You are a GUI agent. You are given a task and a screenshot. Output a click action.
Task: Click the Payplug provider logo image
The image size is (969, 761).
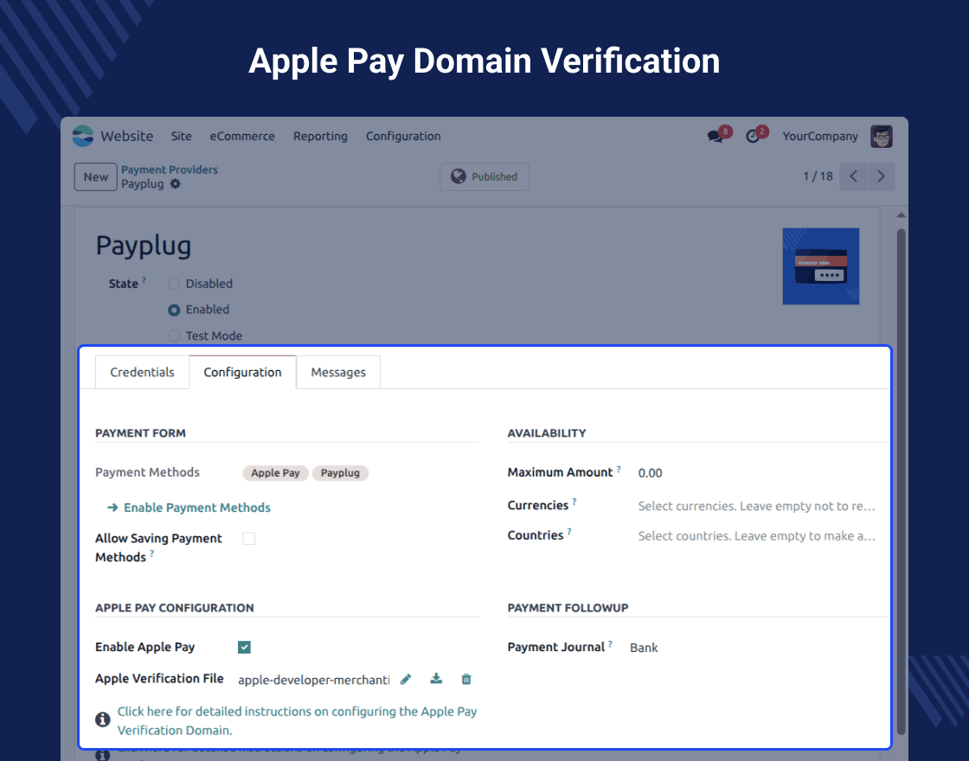821,266
